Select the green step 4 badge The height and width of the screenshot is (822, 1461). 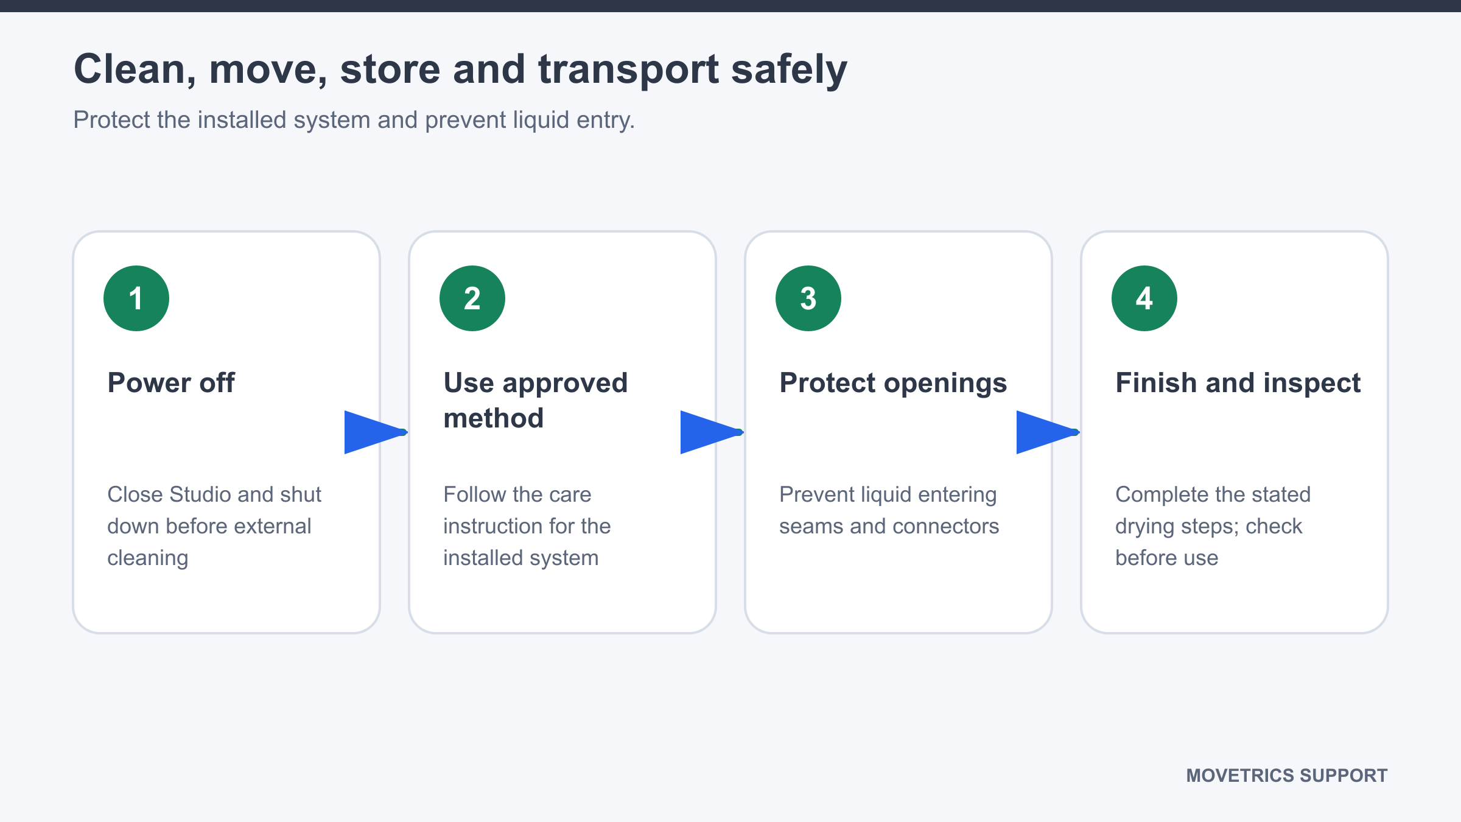(x=1144, y=298)
